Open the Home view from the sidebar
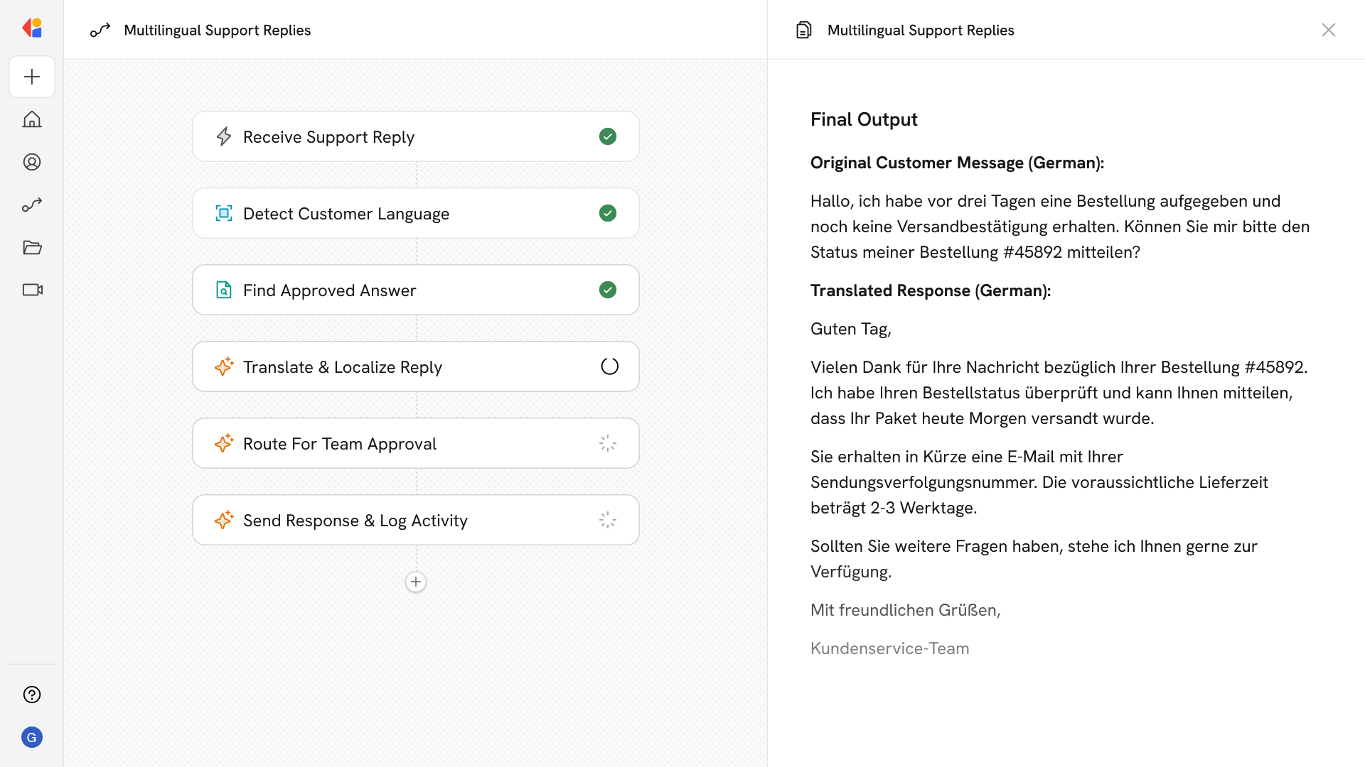The image size is (1365, 767). point(32,119)
